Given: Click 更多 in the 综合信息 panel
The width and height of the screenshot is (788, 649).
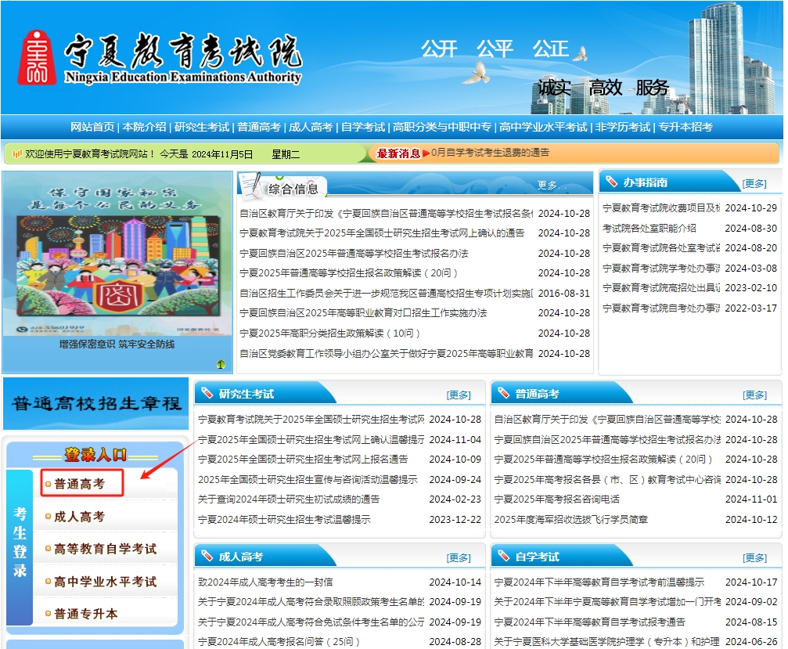Looking at the screenshot, I should click(x=551, y=186).
